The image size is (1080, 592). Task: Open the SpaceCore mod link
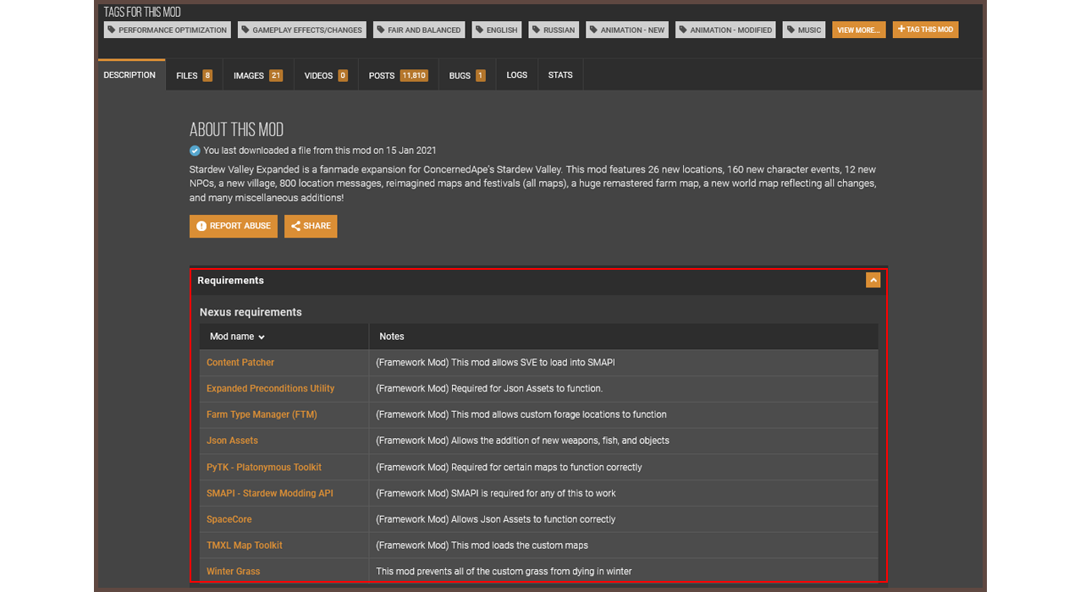click(x=229, y=519)
